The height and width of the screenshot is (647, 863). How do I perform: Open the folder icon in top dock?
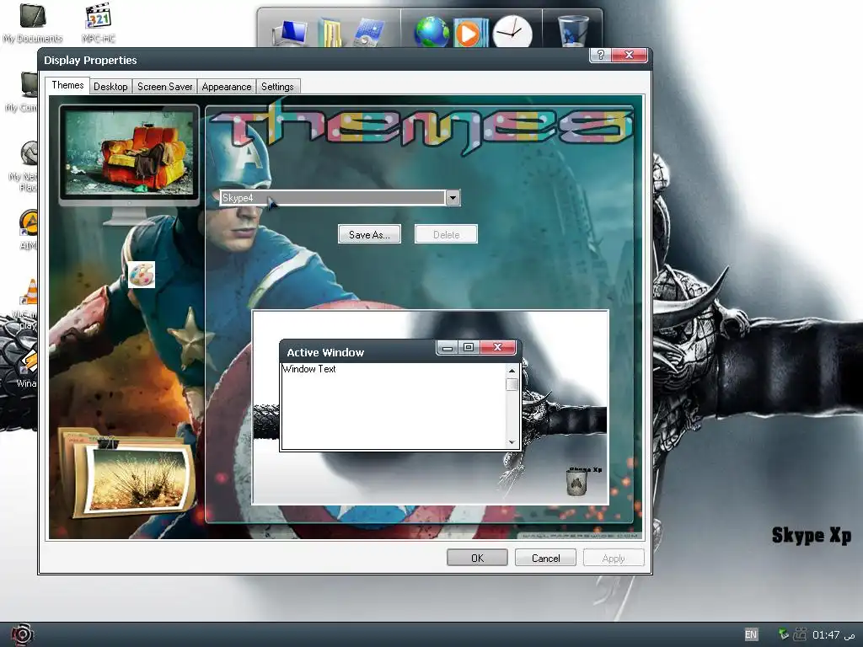330,33
